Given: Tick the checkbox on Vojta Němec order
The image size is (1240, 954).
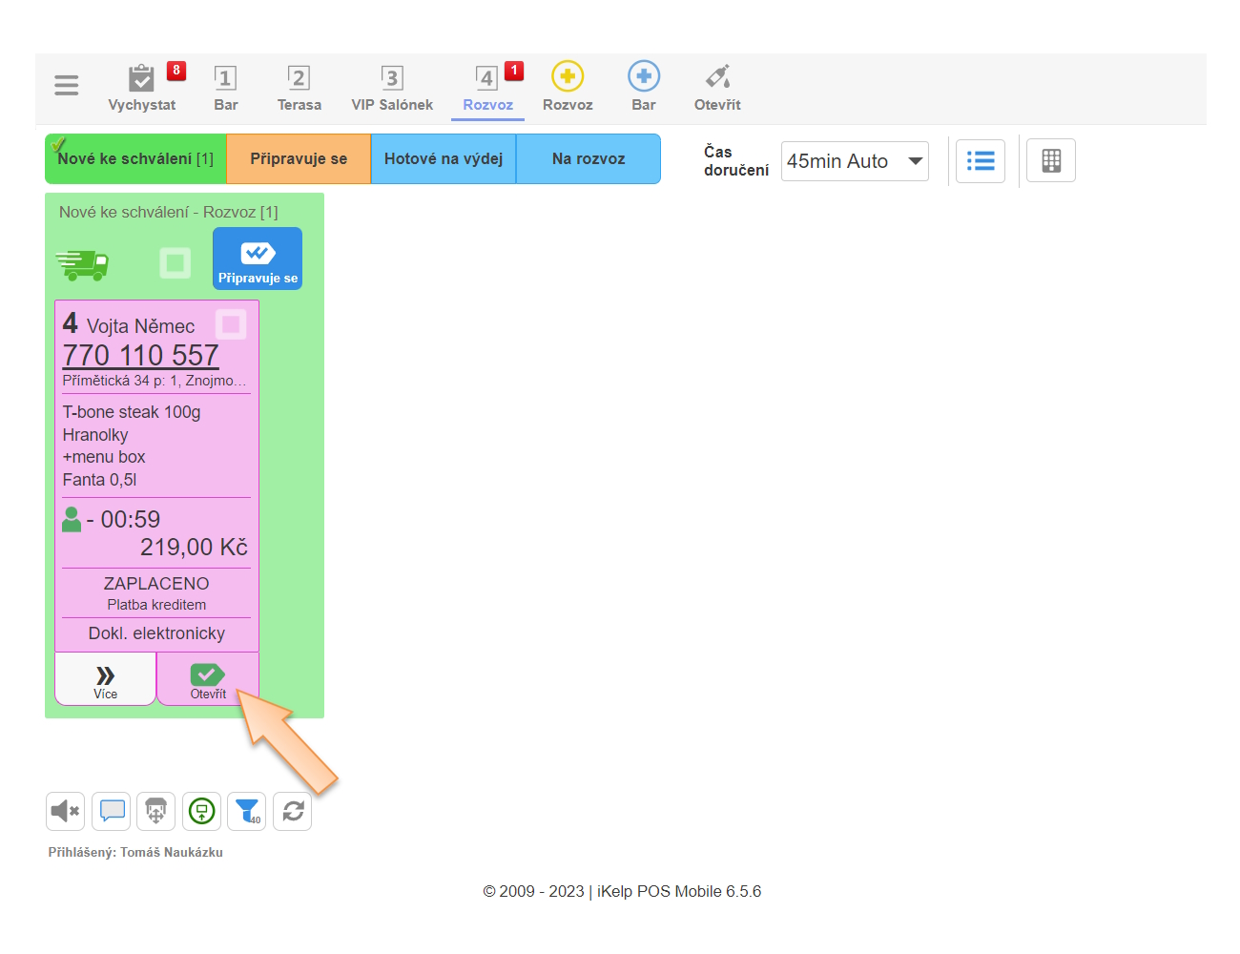Looking at the screenshot, I should 231,324.
